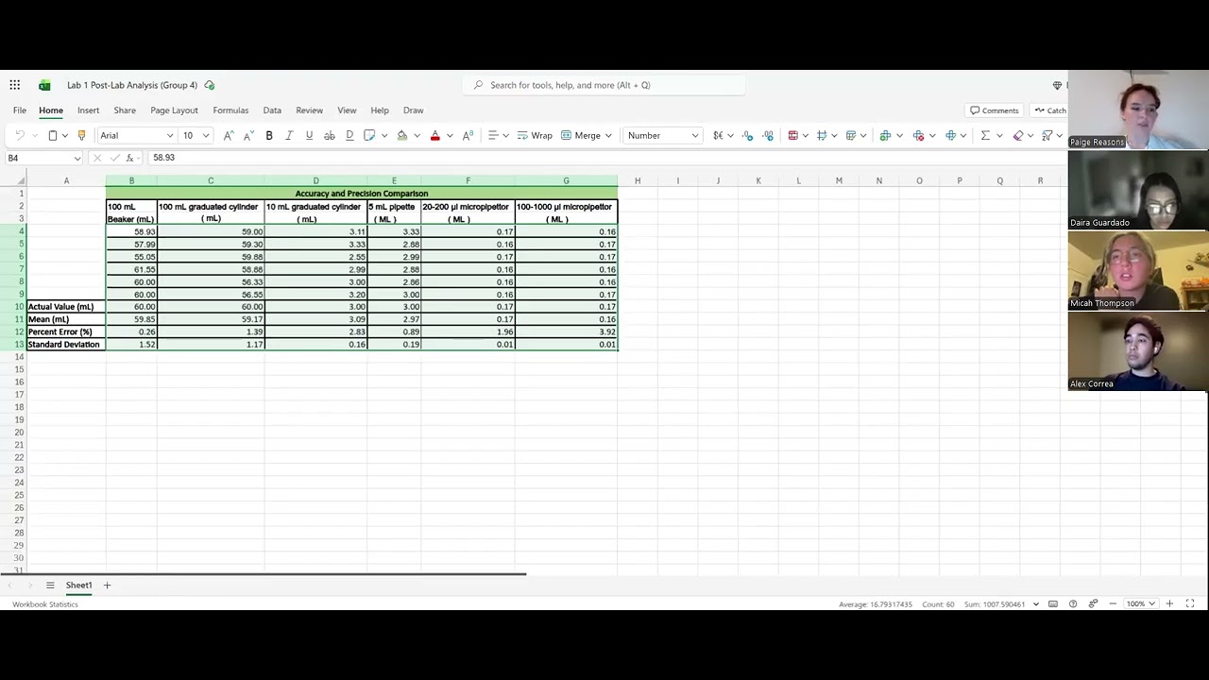
Task: Activate the Format Painter brush
Action: (x=81, y=136)
